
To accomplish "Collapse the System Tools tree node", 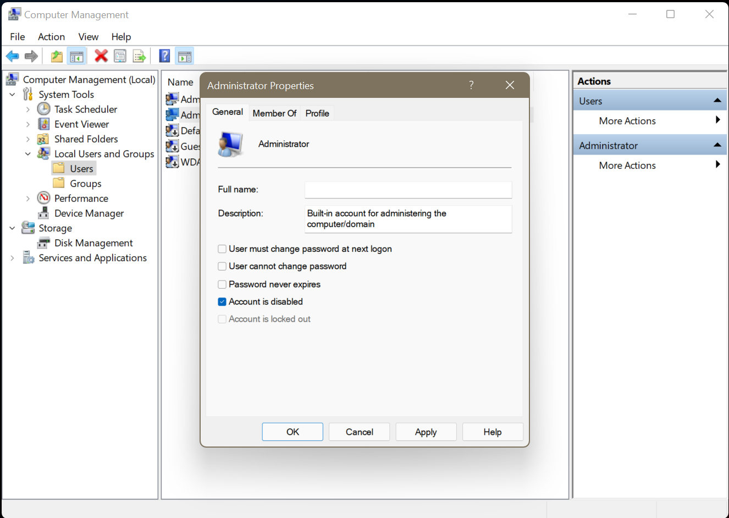I will pos(12,95).
